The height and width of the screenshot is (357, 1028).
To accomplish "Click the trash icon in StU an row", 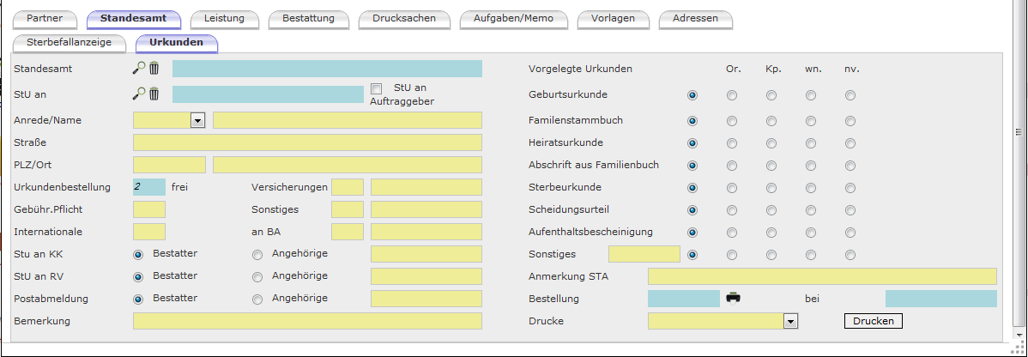I will coord(154,94).
